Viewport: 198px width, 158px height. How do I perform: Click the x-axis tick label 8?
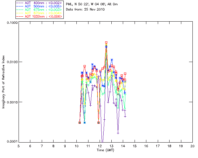tap(54, 146)
